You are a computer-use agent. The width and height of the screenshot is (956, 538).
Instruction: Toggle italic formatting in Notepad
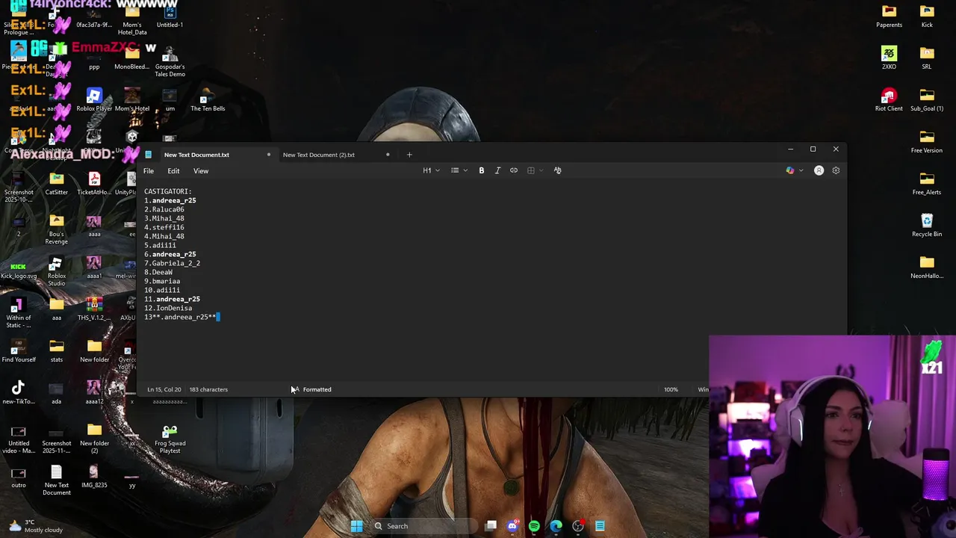coord(497,170)
